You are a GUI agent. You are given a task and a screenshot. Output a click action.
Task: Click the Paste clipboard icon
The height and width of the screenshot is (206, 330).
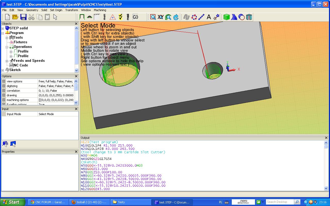point(47,17)
